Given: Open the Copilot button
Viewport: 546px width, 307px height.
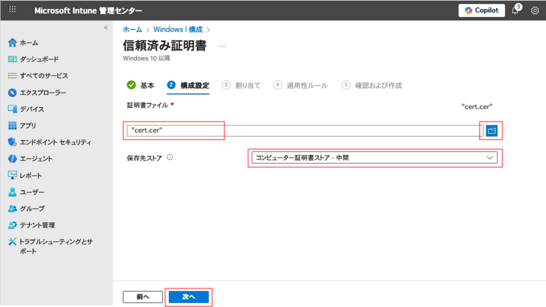Looking at the screenshot, I should coord(482,11).
